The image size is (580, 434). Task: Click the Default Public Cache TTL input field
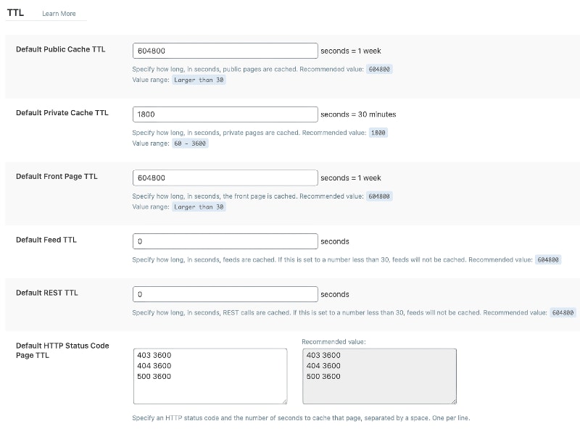(225, 51)
